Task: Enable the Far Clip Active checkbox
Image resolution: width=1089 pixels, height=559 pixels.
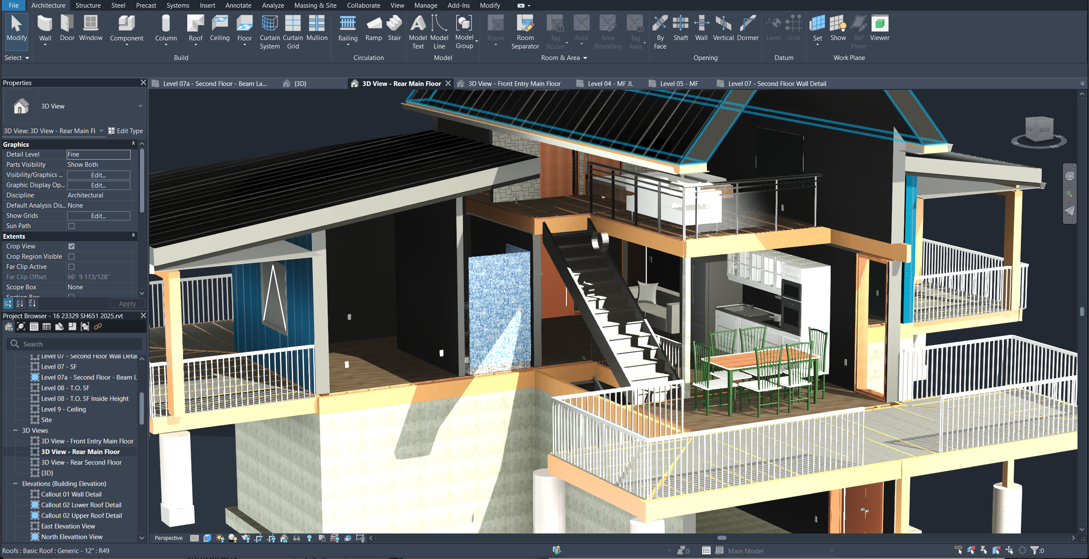Action: [x=71, y=267]
